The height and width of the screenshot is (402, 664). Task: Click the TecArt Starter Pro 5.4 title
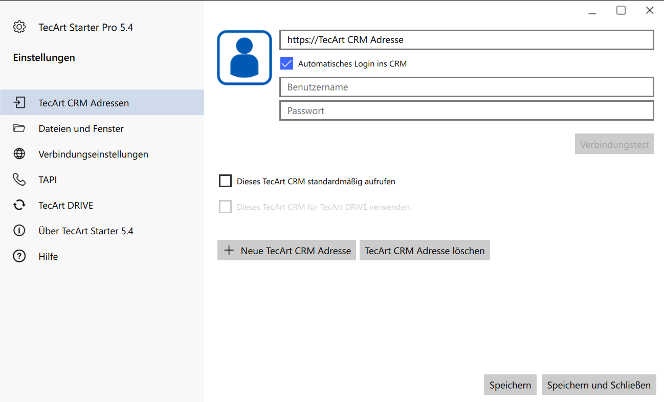click(x=86, y=27)
